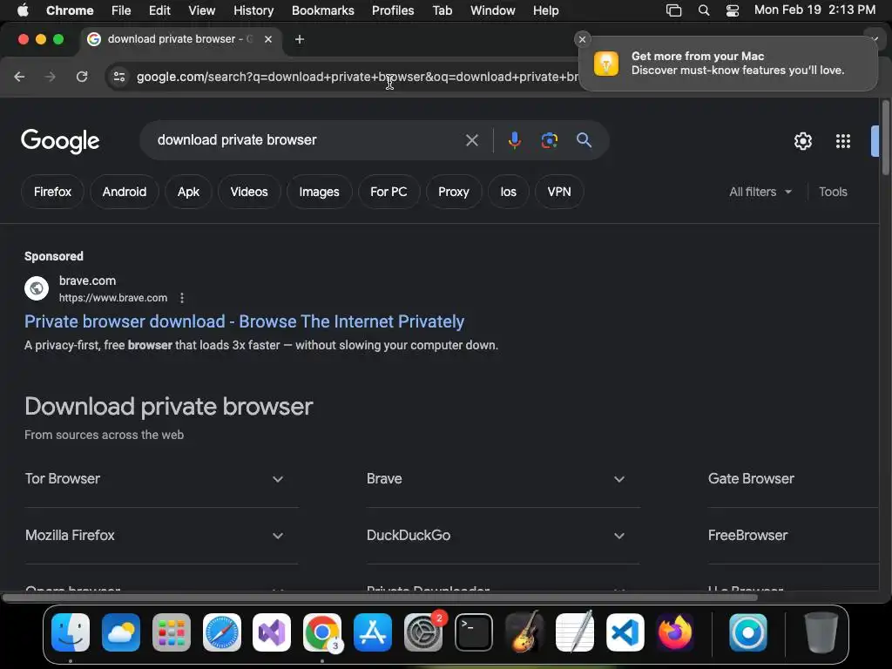Image resolution: width=892 pixels, height=669 pixels.
Task: Open TextEdit from the dock
Action: [x=575, y=632]
